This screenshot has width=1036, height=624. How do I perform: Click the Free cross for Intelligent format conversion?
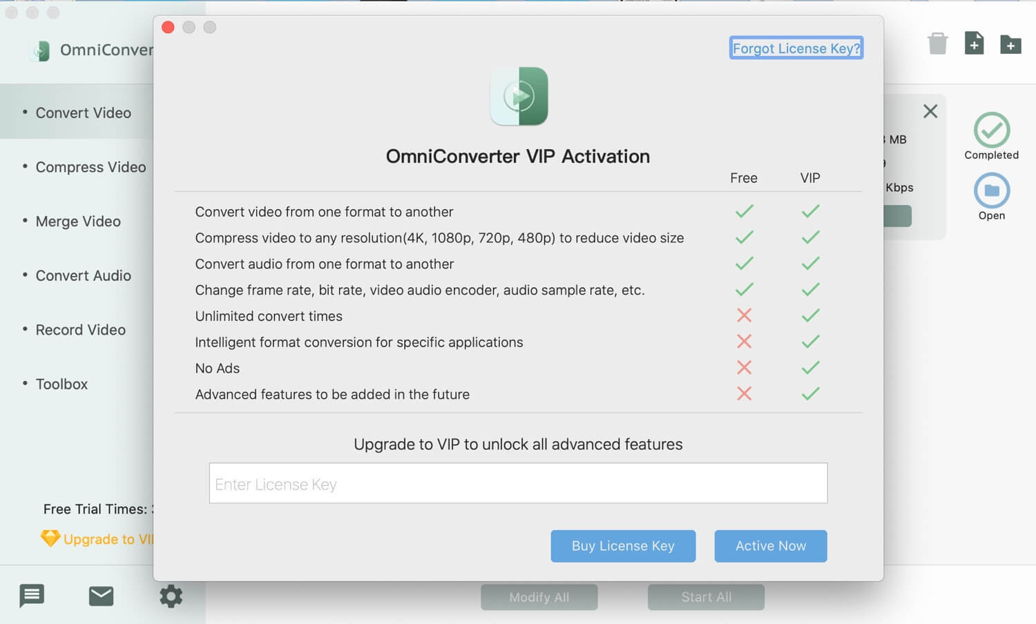click(744, 341)
